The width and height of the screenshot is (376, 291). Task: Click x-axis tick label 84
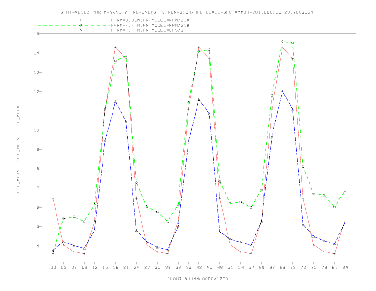[345, 267]
